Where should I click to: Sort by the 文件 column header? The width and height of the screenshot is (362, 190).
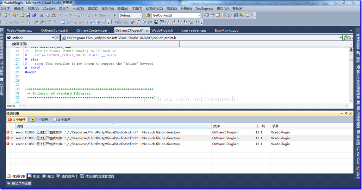tap(233, 126)
